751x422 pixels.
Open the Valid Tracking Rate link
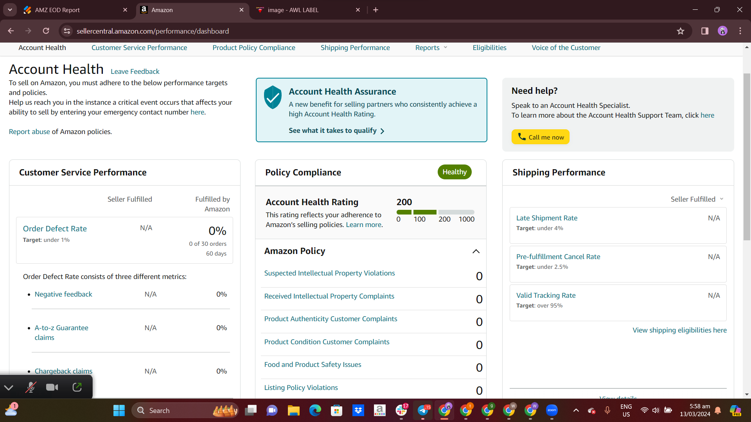[x=546, y=295]
